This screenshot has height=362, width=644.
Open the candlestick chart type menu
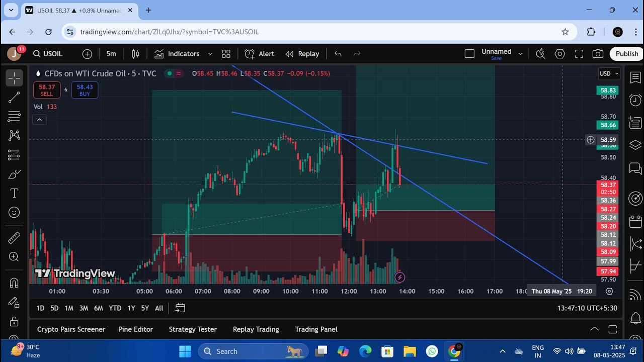[135, 54]
